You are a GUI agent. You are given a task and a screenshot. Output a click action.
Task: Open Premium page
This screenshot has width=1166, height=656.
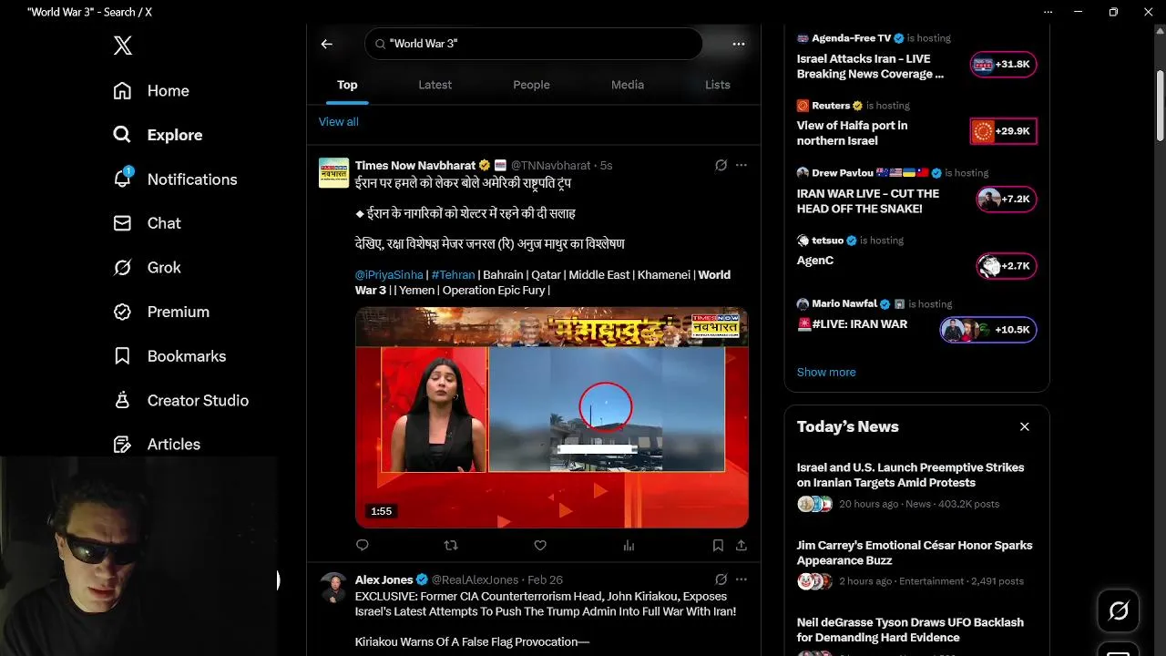tap(161, 312)
